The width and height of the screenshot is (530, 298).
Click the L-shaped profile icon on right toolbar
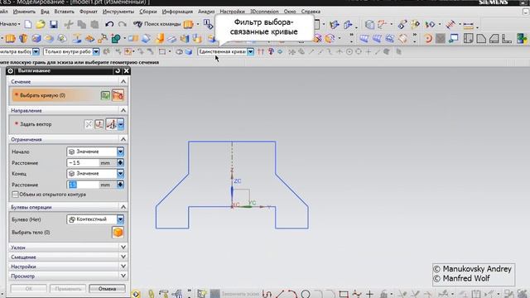[506, 39]
